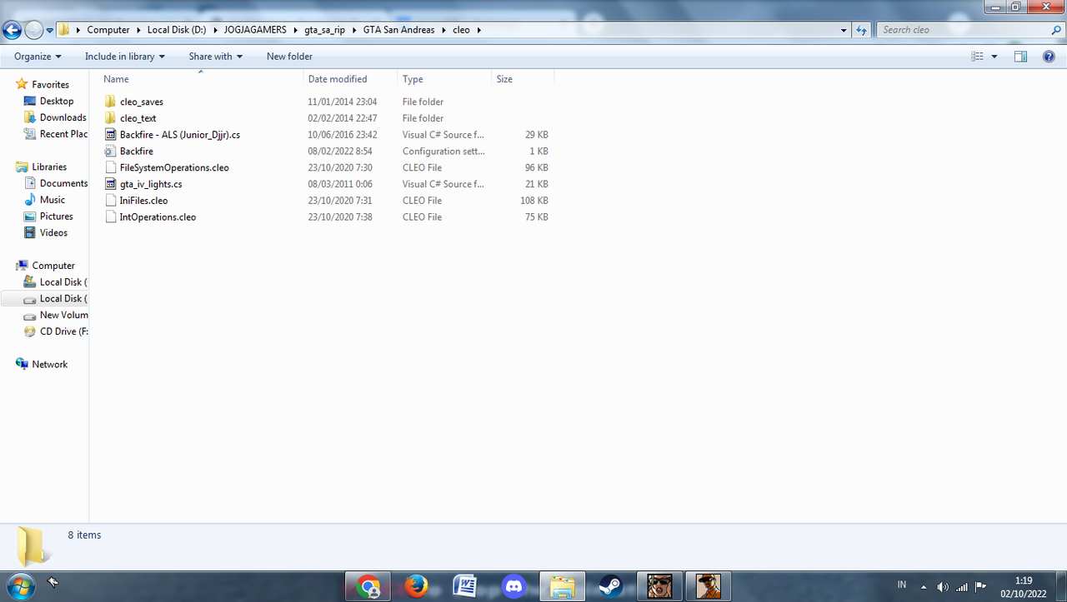Select Network in the navigation pane

pyautogui.click(x=50, y=365)
